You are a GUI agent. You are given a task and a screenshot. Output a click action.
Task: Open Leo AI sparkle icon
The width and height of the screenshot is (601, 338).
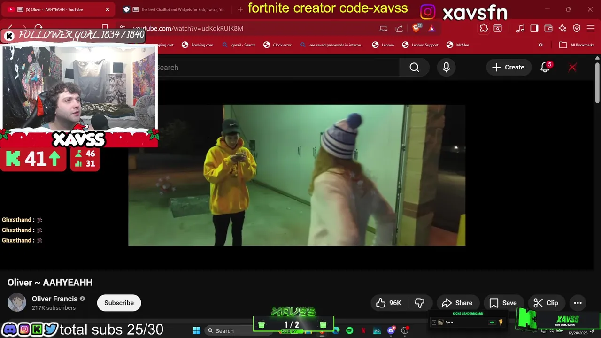tap(562, 28)
